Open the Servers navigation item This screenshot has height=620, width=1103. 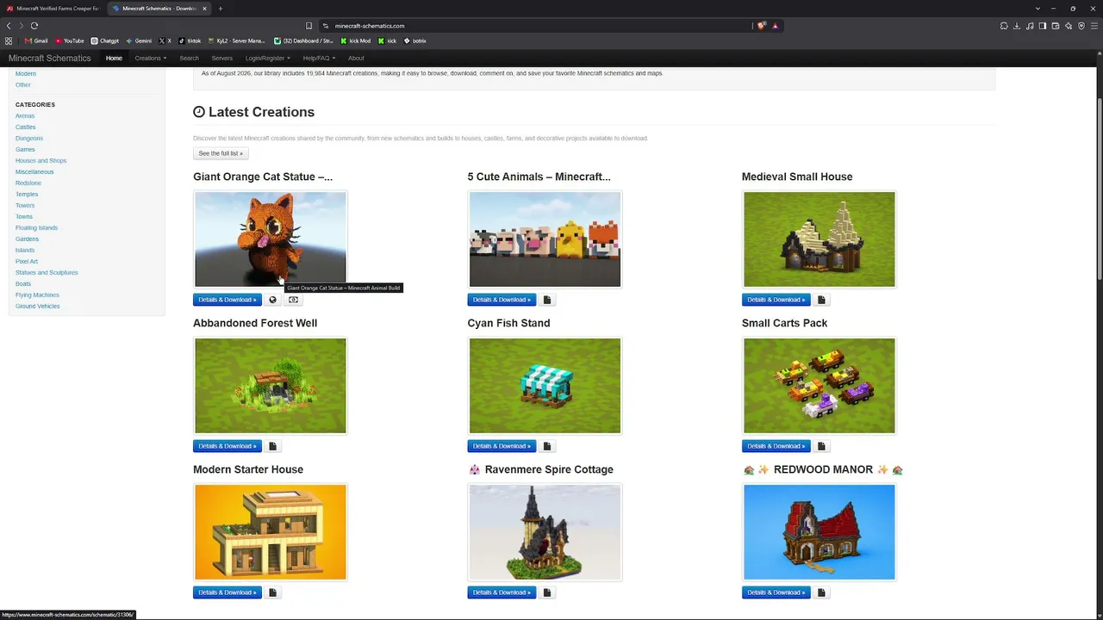click(x=222, y=58)
